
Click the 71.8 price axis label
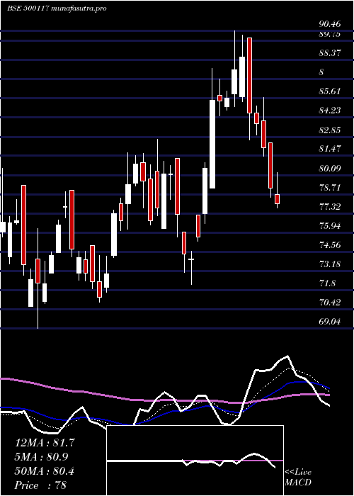point(327,283)
